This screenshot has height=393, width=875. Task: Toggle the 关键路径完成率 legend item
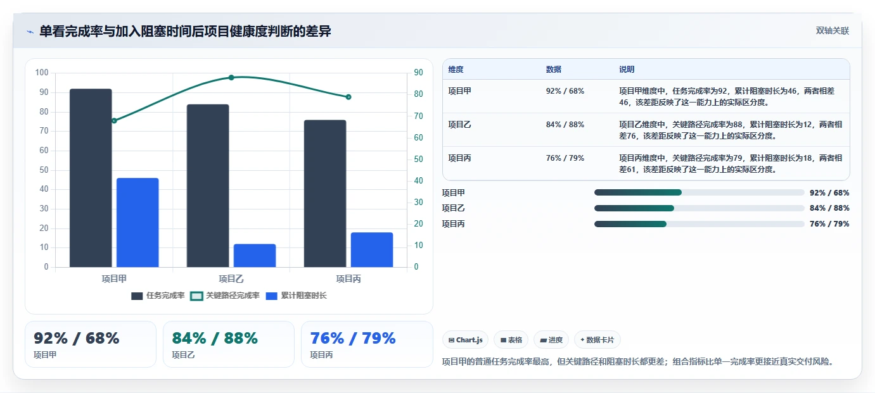click(x=225, y=296)
